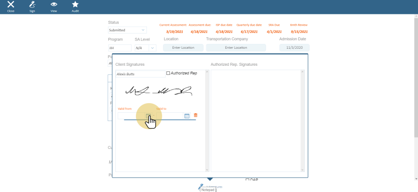Click Transportation Company Enter Location button
418x192 pixels.
pos(236,48)
